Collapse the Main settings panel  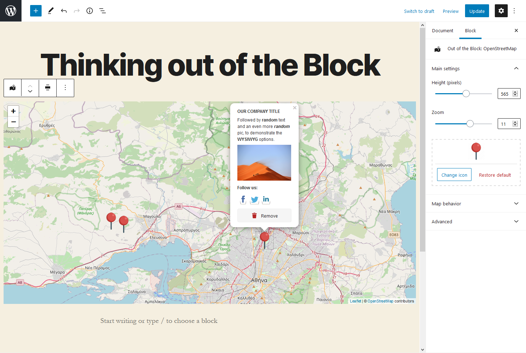pos(476,68)
